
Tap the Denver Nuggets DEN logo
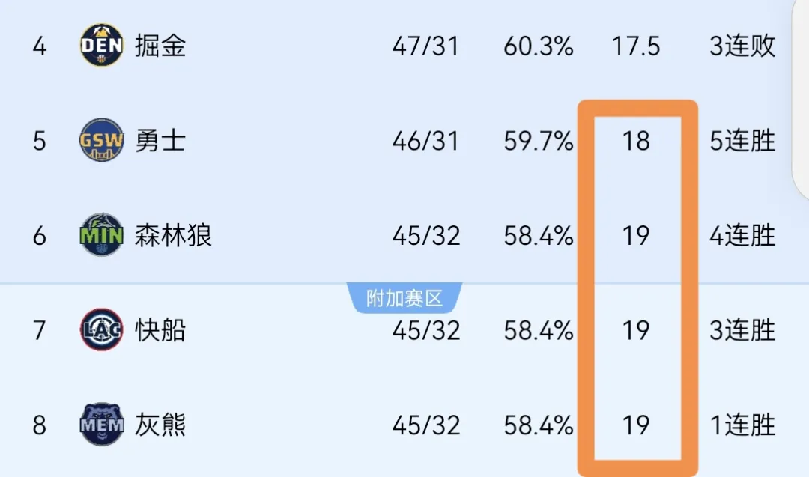click(102, 45)
